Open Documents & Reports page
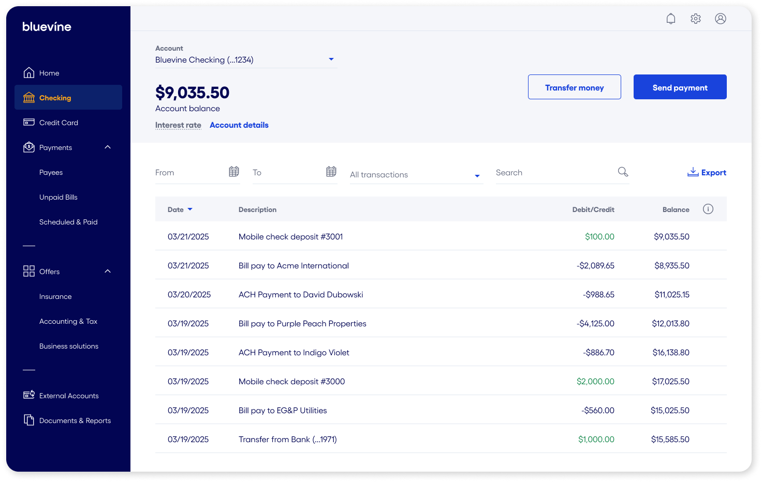 pos(75,420)
